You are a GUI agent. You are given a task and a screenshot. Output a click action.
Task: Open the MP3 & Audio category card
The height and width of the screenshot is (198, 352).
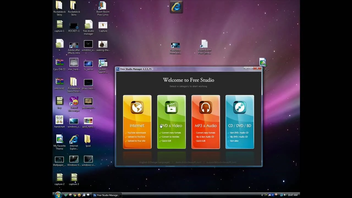point(205,122)
